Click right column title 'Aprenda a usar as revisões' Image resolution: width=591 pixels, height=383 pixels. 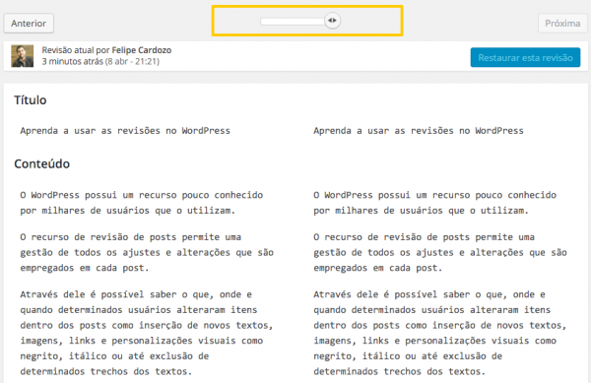click(x=419, y=131)
